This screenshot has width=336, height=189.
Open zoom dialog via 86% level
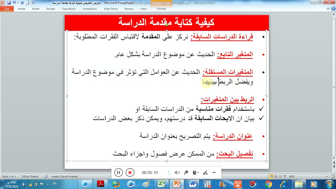click(292, 176)
